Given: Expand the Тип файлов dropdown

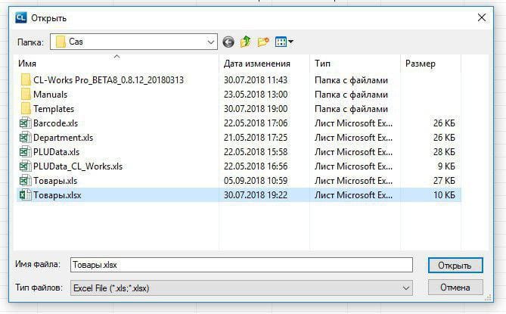Looking at the screenshot, I should [406, 288].
